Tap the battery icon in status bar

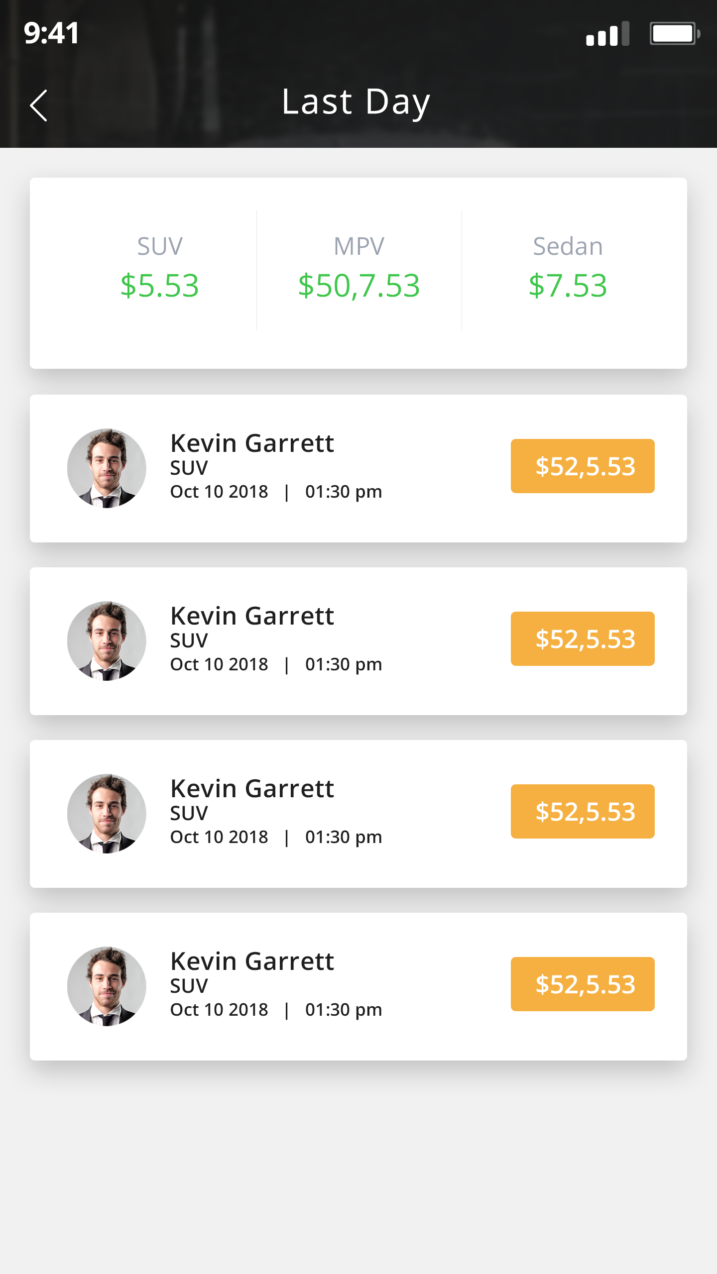click(x=675, y=34)
